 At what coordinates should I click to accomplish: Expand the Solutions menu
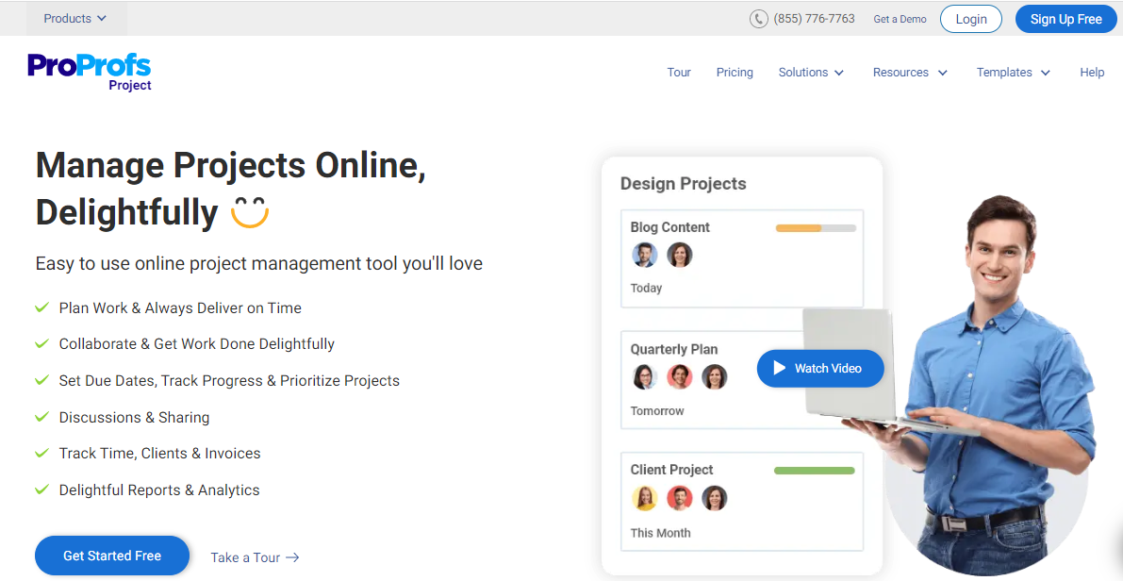[811, 73]
